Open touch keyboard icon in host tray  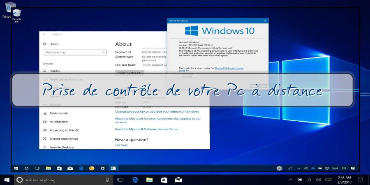click(328, 180)
